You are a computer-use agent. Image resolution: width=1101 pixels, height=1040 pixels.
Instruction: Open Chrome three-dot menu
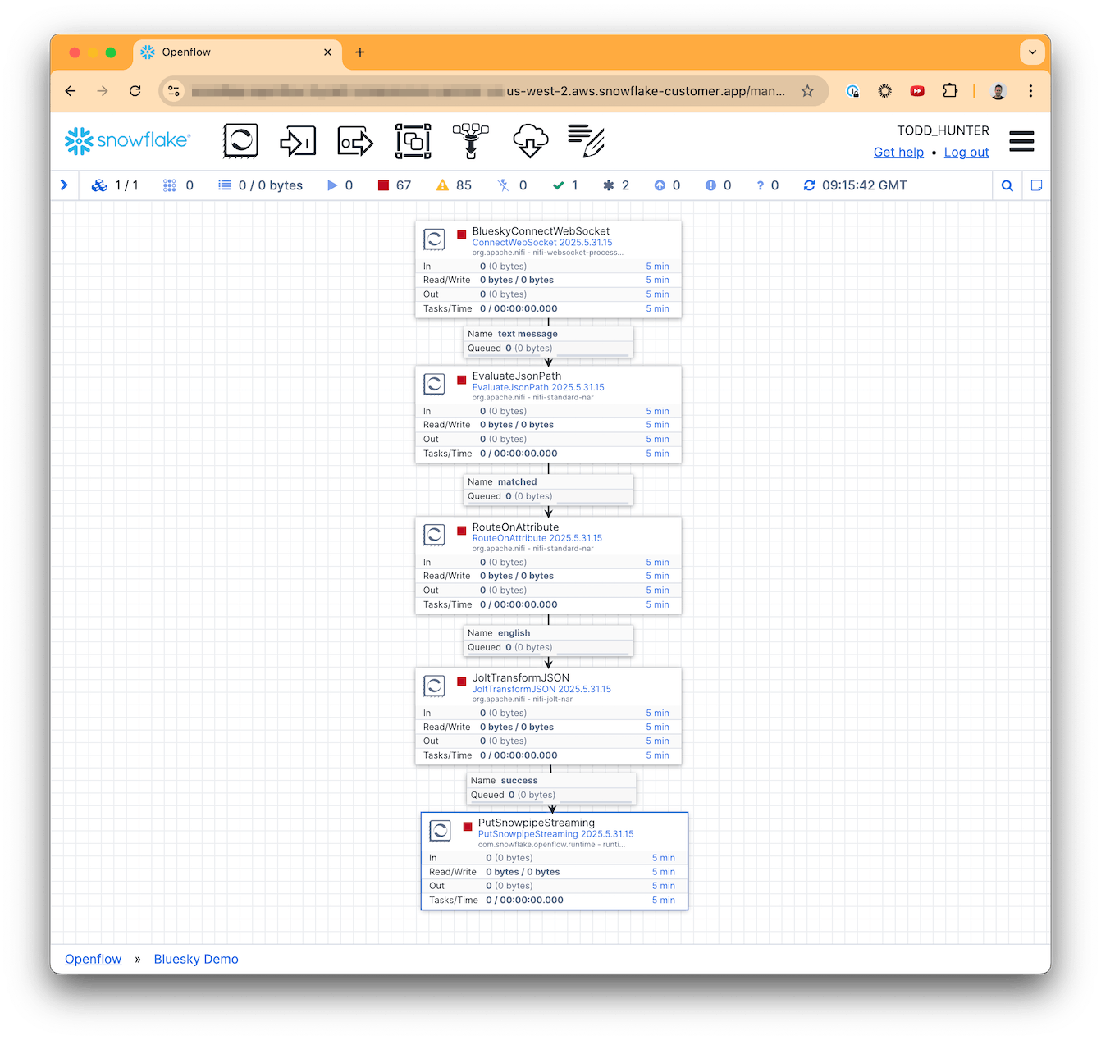(1030, 91)
